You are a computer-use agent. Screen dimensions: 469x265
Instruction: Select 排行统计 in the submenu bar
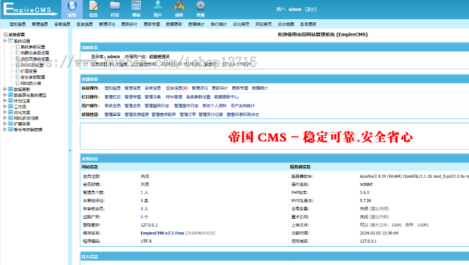coord(219,24)
